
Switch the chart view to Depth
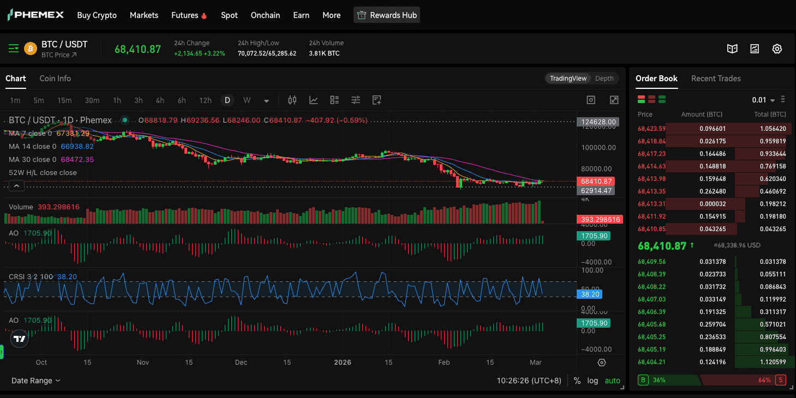pyautogui.click(x=604, y=79)
